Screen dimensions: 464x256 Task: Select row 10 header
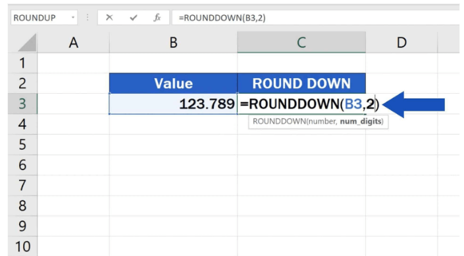pos(22,247)
